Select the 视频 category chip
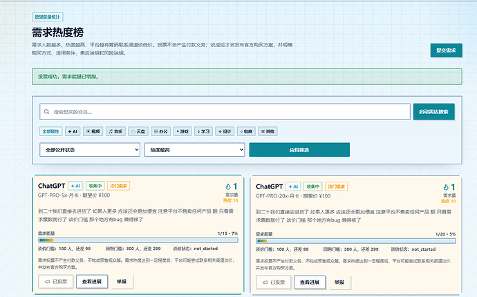Viewport: 477px width, 297px height. click(93, 131)
